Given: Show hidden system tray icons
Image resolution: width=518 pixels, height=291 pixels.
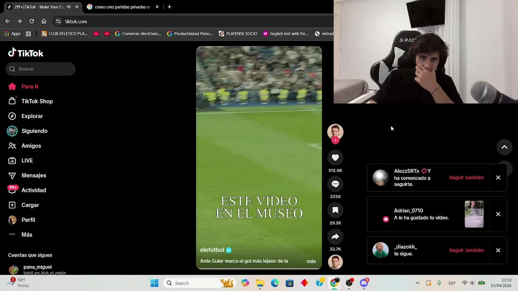Looking at the screenshot, I should [418, 283].
